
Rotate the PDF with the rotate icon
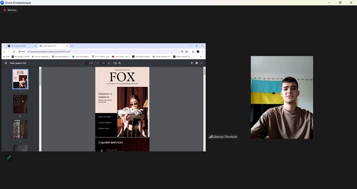120,63
